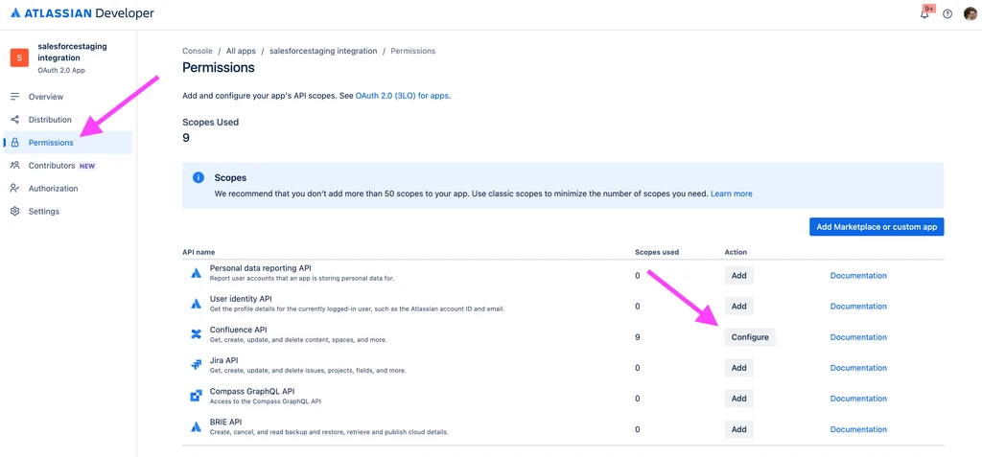The image size is (982, 457).
Task: Click the Authorization person icon
Action: click(x=15, y=189)
